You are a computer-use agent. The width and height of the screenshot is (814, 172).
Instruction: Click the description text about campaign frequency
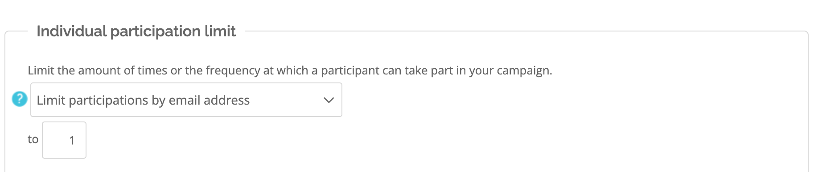(290, 70)
